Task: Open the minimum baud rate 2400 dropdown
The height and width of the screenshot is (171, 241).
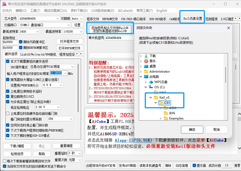Action: (x=29, y=31)
